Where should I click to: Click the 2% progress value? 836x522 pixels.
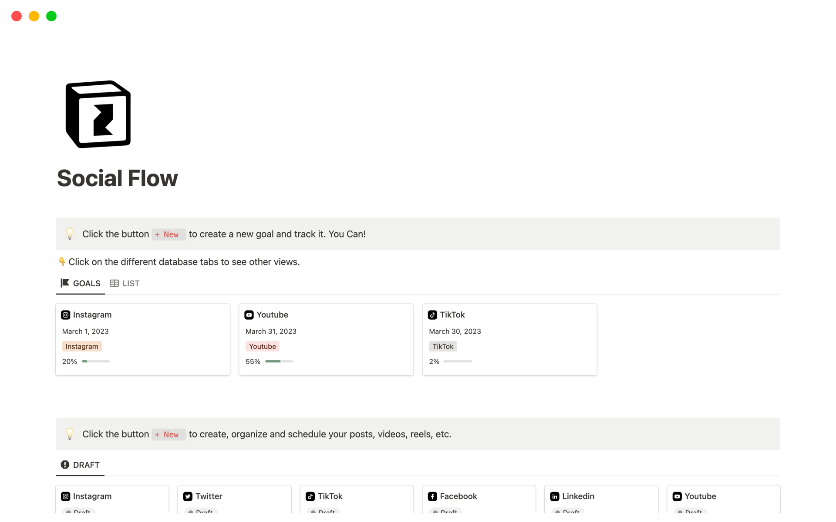(434, 361)
